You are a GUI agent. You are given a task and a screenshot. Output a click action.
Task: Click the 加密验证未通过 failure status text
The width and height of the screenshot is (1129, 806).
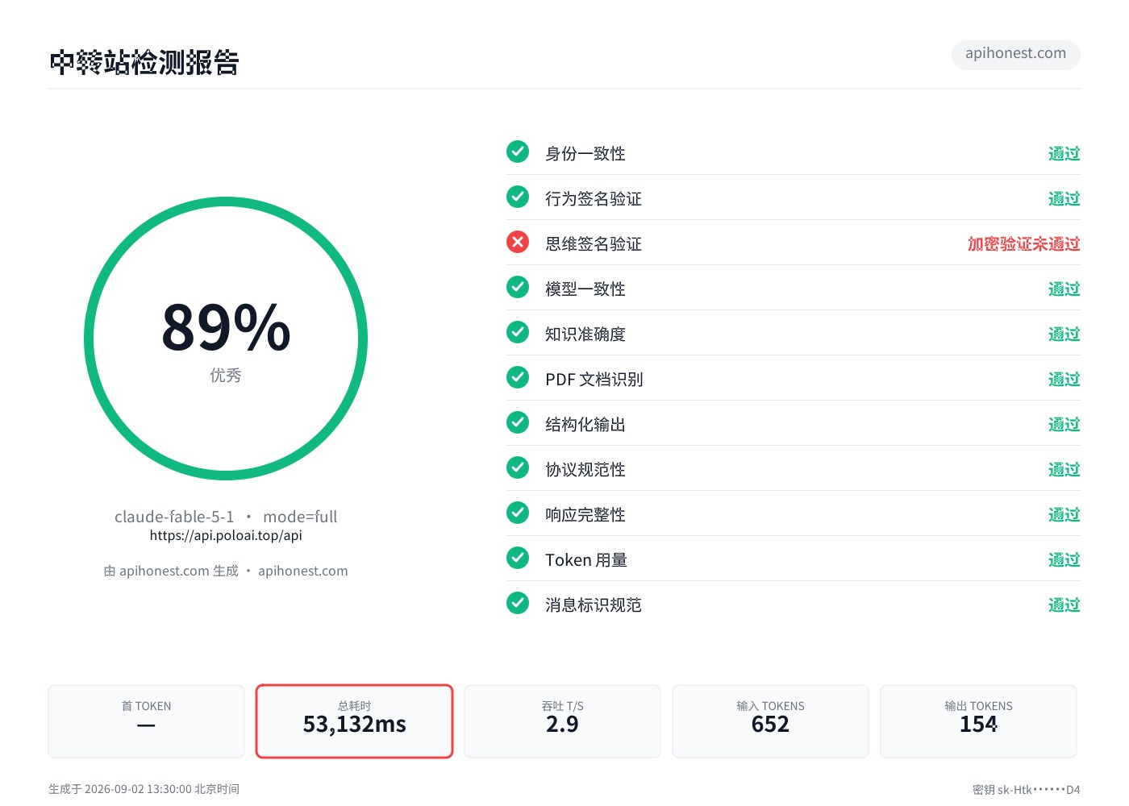tap(1023, 243)
